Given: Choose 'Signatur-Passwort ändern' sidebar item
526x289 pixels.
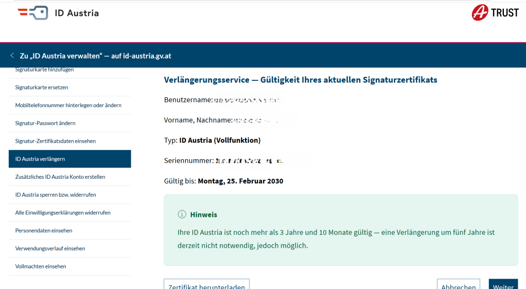Looking at the screenshot, I should pos(45,123).
